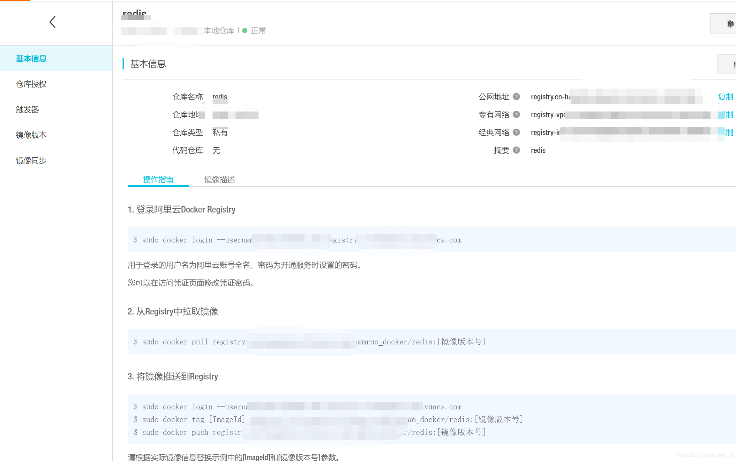This screenshot has width=736, height=461.
Task: Go to 触发器 sidebar item
Action: (x=27, y=110)
